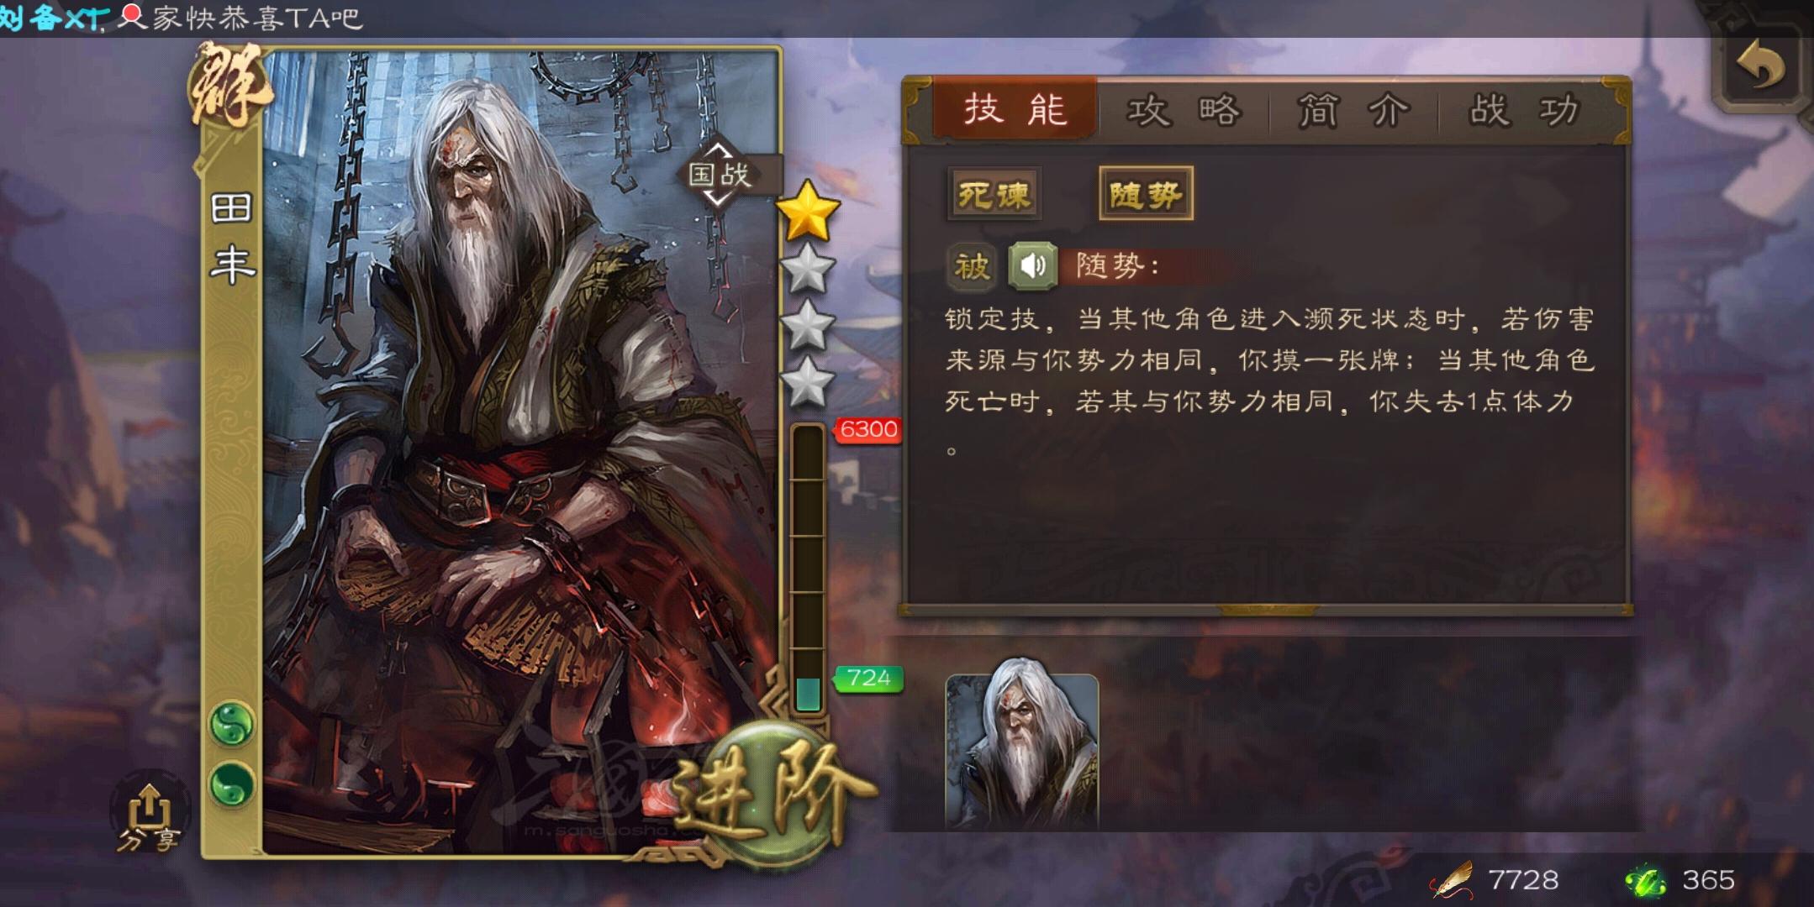
Task: Play the 随势 skill voice speaker icon
Action: coord(1033,267)
